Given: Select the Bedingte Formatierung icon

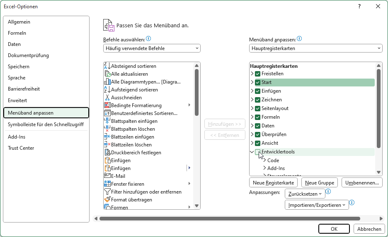Looking at the screenshot, I should [x=107, y=105].
